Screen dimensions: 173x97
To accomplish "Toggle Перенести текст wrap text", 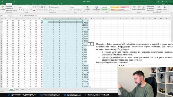I will pos(54,7).
